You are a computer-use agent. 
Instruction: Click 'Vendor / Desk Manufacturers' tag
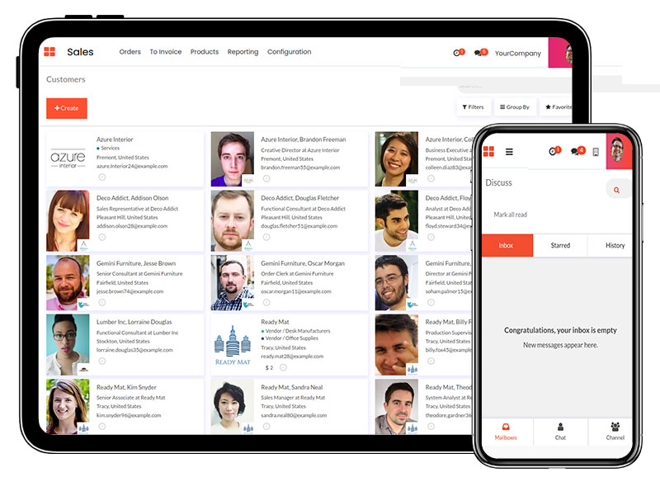(298, 331)
